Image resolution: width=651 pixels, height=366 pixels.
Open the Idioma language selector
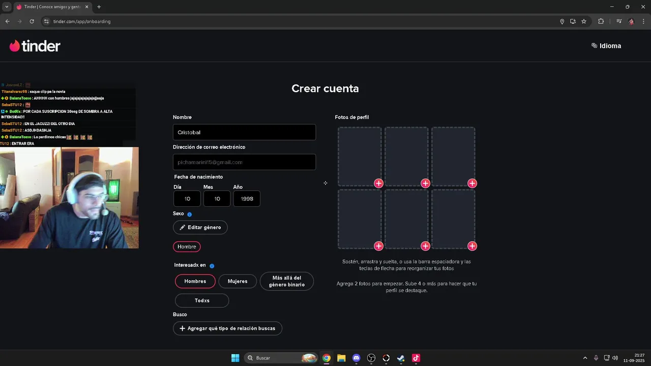pyautogui.click(x=606, y=46)
